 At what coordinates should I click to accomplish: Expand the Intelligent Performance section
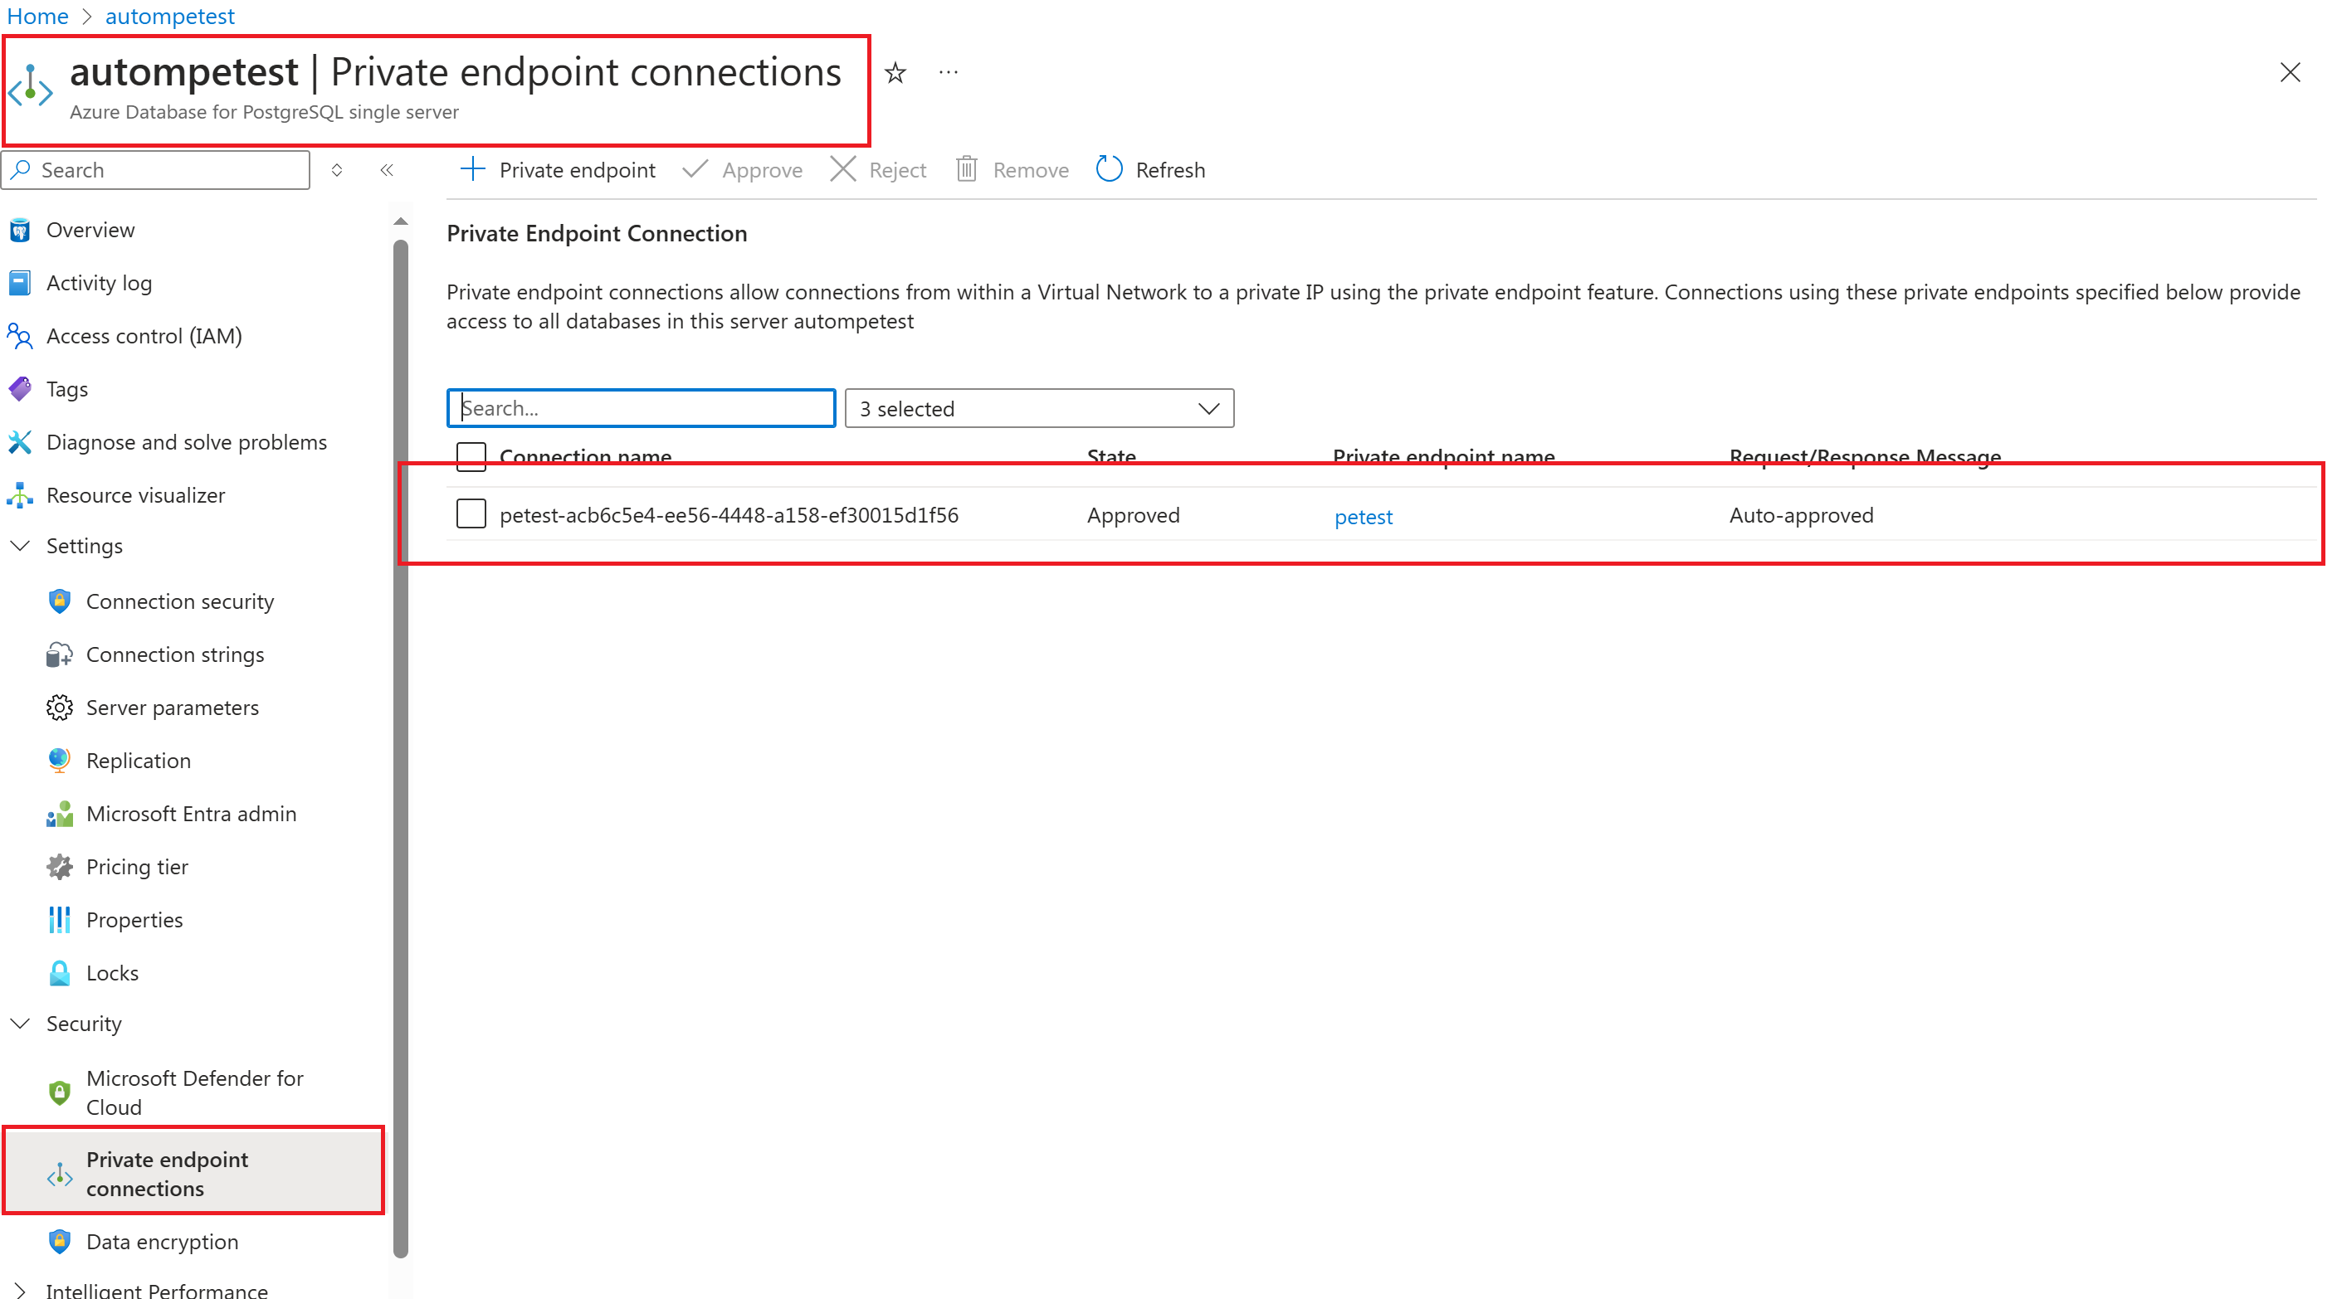click(20, 1290)
